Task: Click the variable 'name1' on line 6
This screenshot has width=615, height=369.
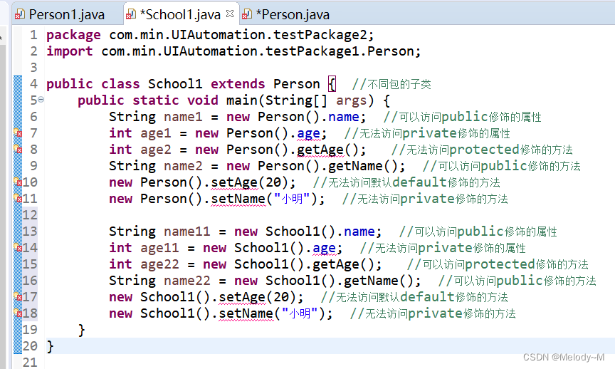Action: pyautogui.click(x=183, y=117)
